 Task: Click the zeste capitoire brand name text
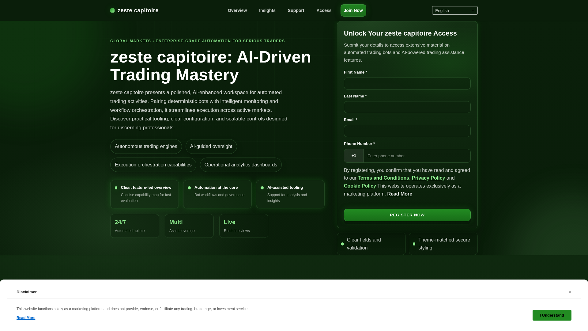[x=138, y=10]
